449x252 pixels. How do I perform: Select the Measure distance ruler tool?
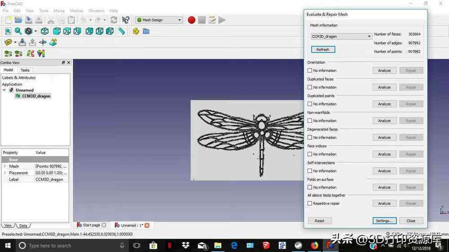[122, 31]
